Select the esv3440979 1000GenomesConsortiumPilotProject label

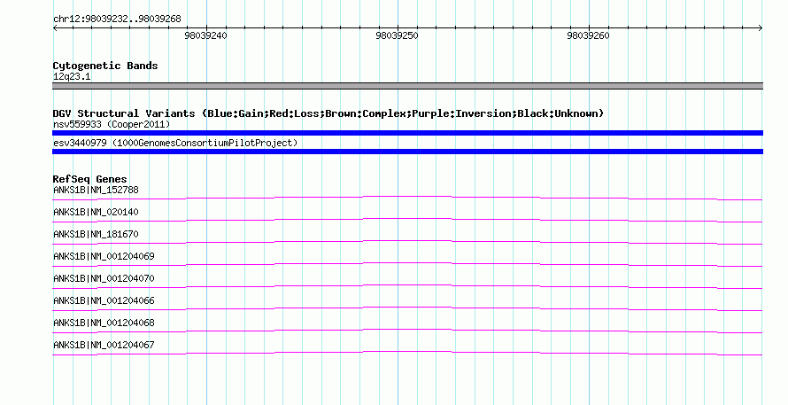tap(175, 143)
